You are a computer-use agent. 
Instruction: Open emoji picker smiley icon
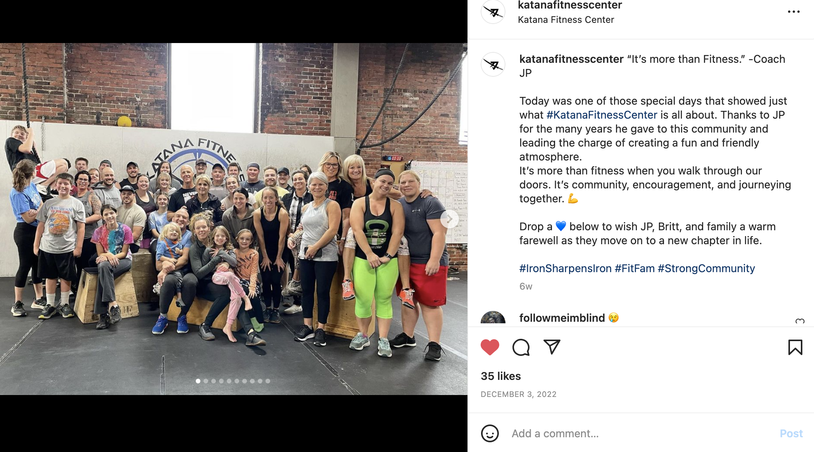[490, 433]
